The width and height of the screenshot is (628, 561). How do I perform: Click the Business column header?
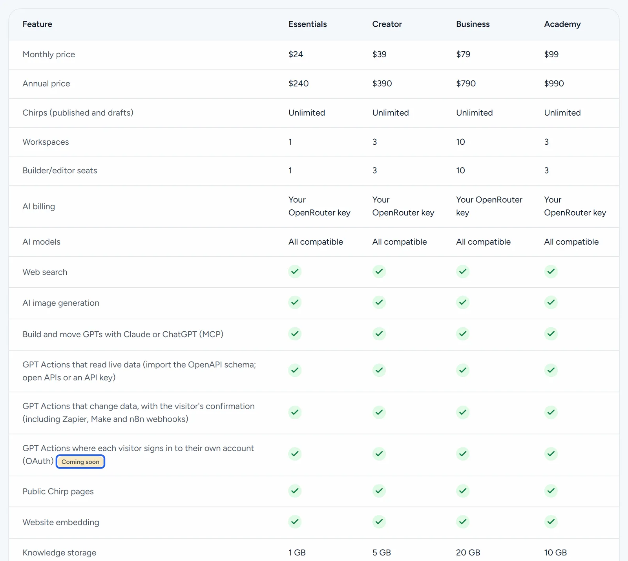pos(473,24)
